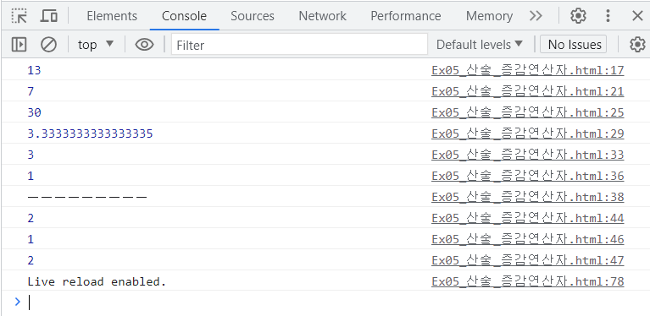Open source link html:21
Screen dimensions: 650x316
527,91
